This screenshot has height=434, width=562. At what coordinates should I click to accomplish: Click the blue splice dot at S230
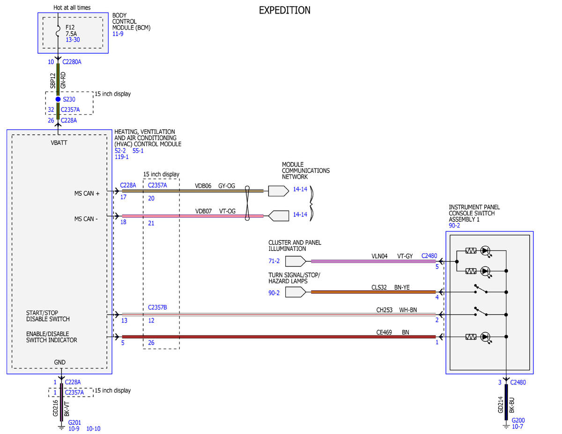pyautogui.click(x=58, y=99)
